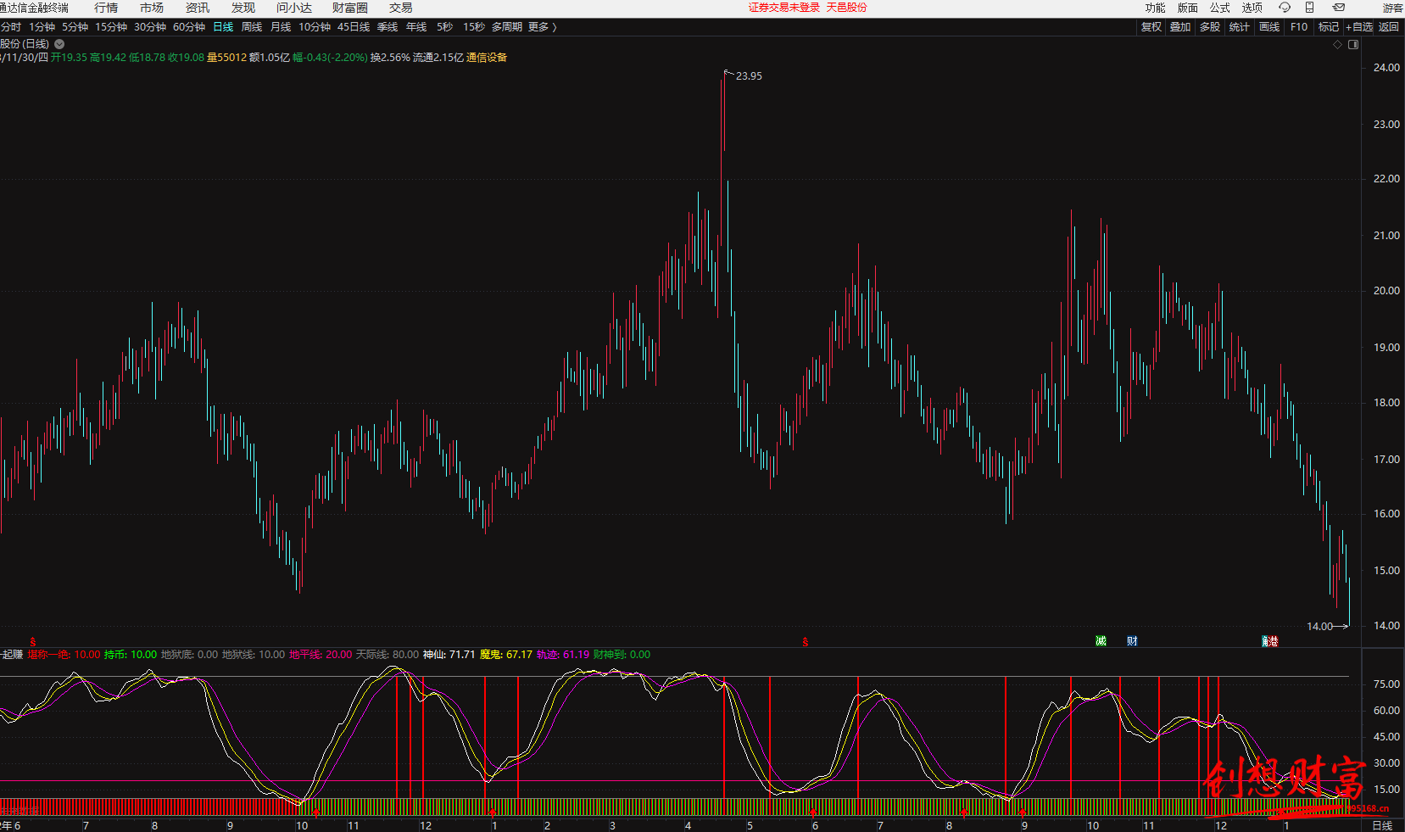The height and width of the screenshot is (832, 1405).
Task: Switch to 季线 quarterly period
Action: click(x=387, y=27)
